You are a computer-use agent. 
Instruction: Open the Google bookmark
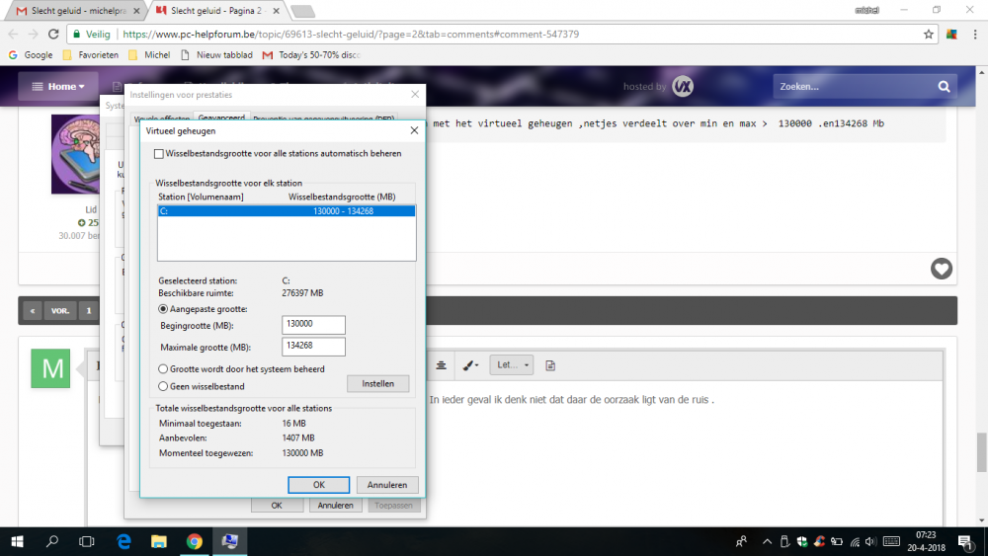pyautogui.click(x=31, y=54)
